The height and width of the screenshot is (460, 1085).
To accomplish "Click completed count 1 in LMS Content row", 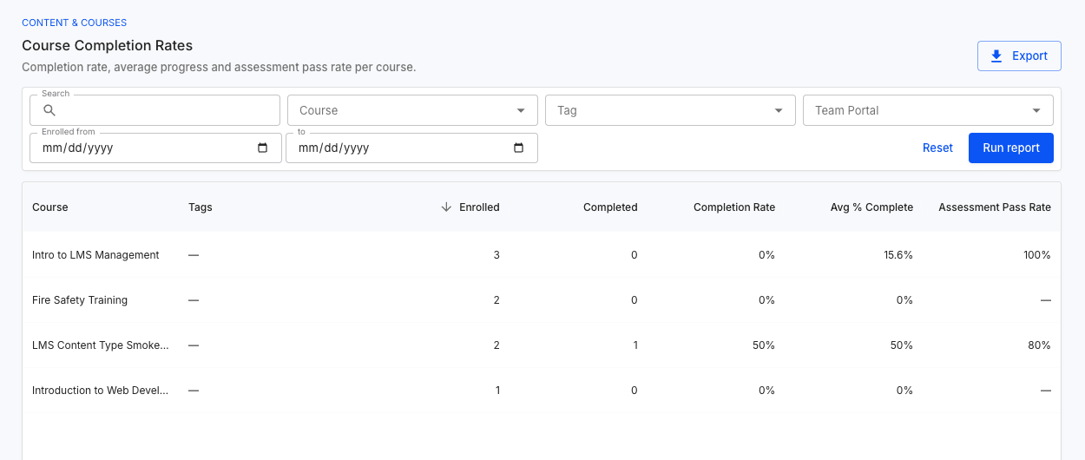I will click(635, 345).
